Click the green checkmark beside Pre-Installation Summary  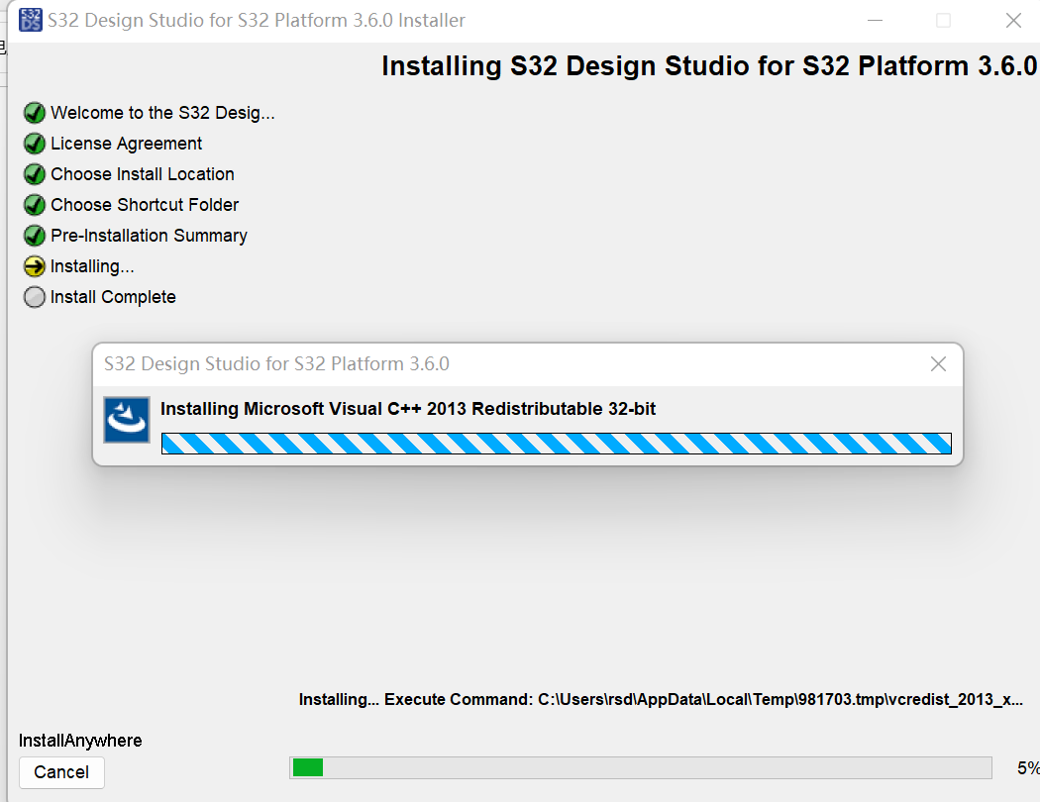(x=34, y=236)
